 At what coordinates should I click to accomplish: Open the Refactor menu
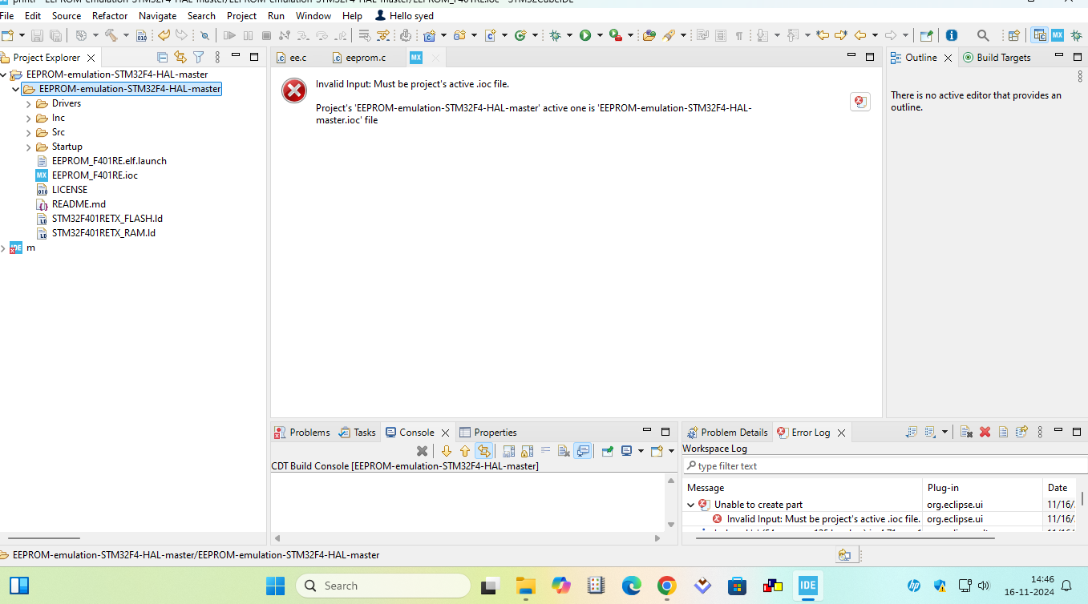pos(110,15)
